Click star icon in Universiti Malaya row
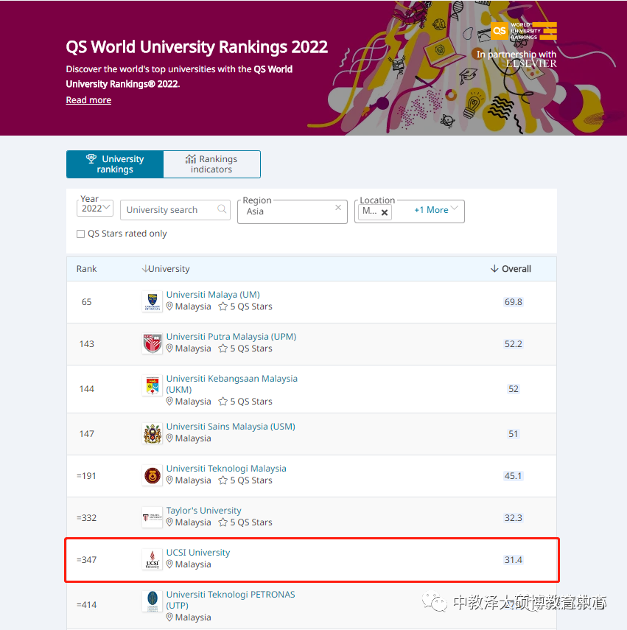627x630 pixels. click(223, 307)
